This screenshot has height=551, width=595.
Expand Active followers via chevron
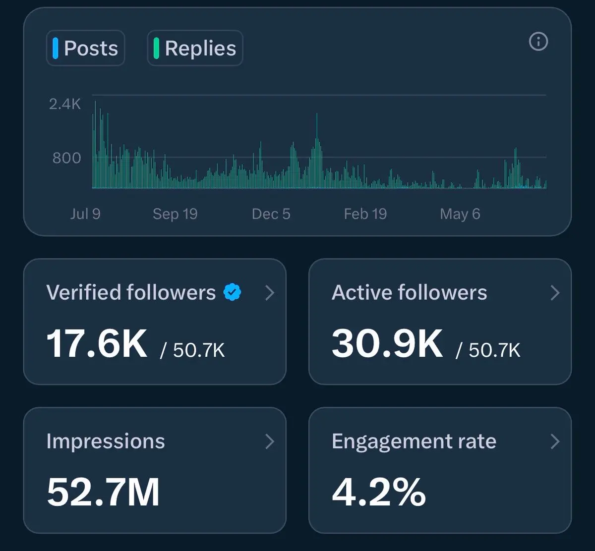(x=555, y=293)
